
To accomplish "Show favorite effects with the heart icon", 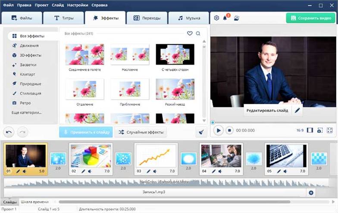I will pyautogui.click(x=190, y=34).
